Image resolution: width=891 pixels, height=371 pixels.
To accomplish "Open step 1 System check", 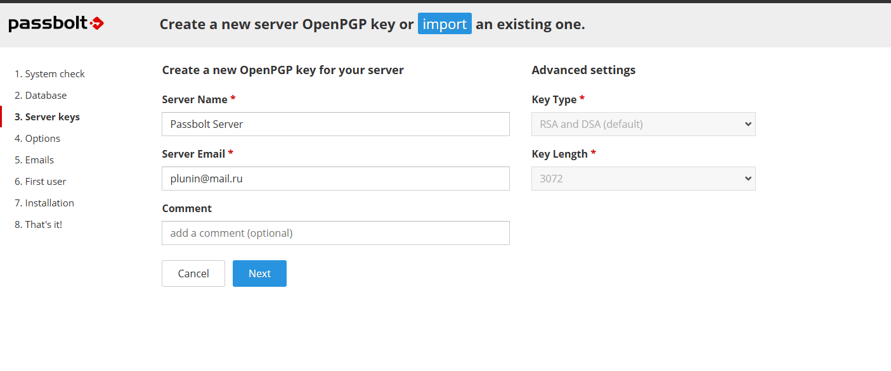I will (49, 74).
